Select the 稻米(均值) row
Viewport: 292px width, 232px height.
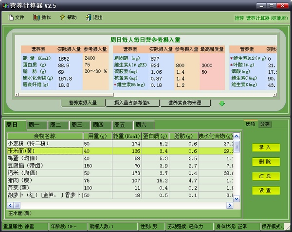120,173
